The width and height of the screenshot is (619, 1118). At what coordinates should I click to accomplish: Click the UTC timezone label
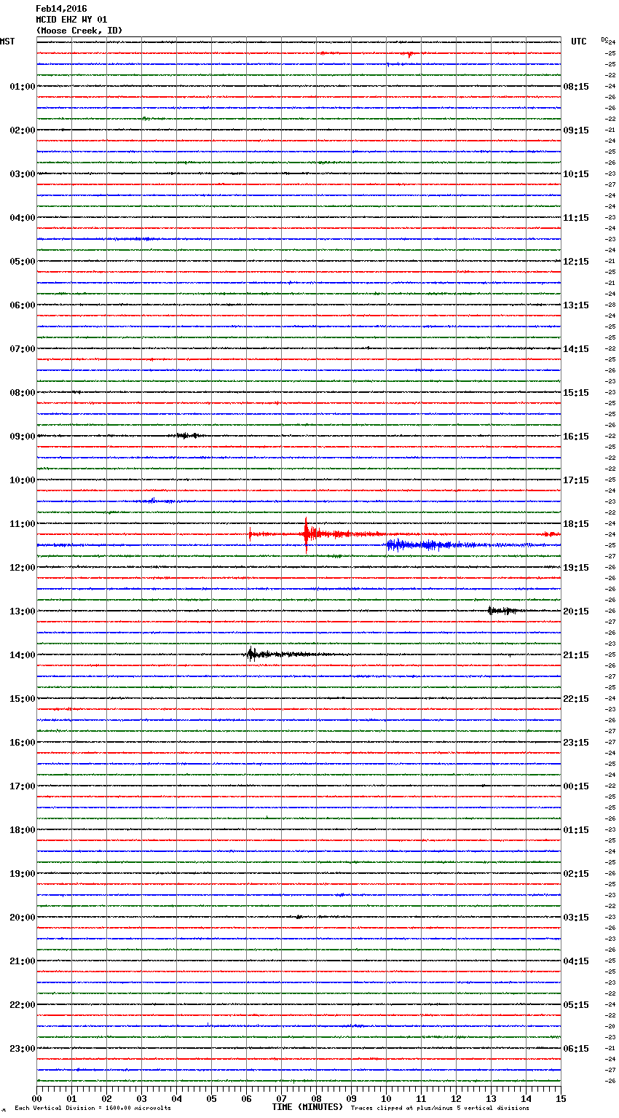pyautogui.click(x=578, y=42)
